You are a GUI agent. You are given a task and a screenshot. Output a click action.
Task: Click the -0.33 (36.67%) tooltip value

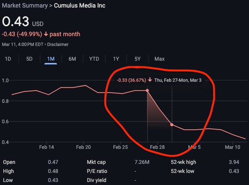coord(131,80)
